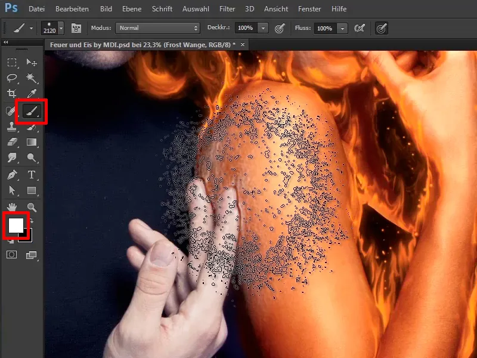Close the Feuer und Eis document tab
The height and width of the screenshot is (358, 477).
click(243, 44)
